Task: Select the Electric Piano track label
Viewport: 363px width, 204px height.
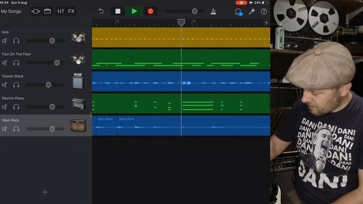Action: (13, 98)
